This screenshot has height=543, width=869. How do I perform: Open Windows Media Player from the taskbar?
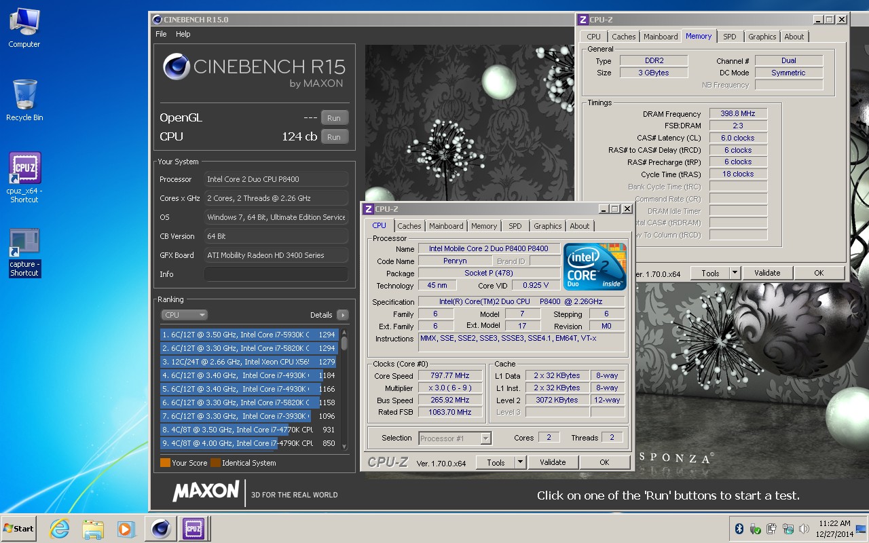tap(126, 528)
